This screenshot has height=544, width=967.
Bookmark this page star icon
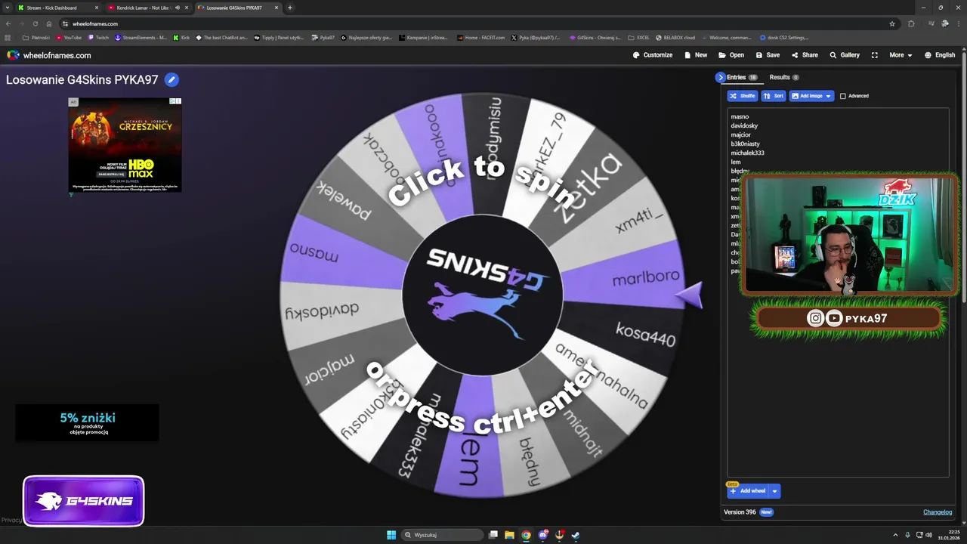click(892, 23)
